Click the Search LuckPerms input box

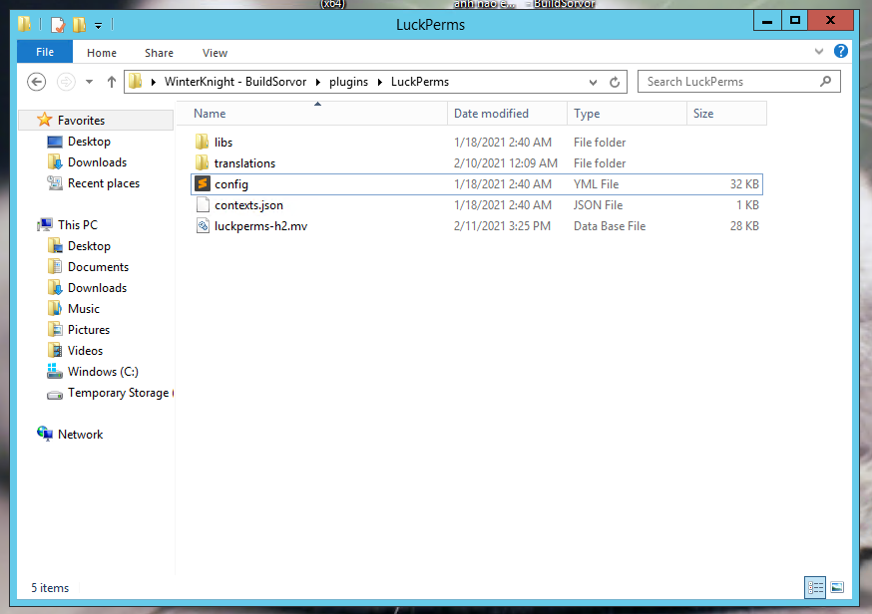coord(728,82)
